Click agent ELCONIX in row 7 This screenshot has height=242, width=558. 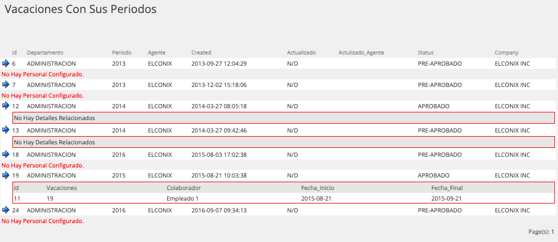click(x=160, y=85)
